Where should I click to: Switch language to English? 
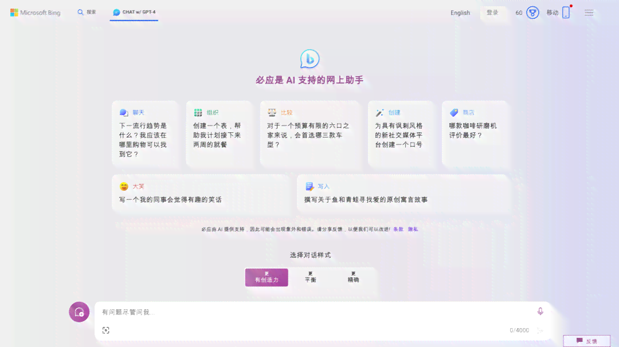click(x=460, y=13)
